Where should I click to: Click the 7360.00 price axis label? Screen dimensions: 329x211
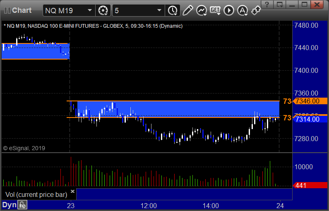pyautogui.click(x=306, y=93)
